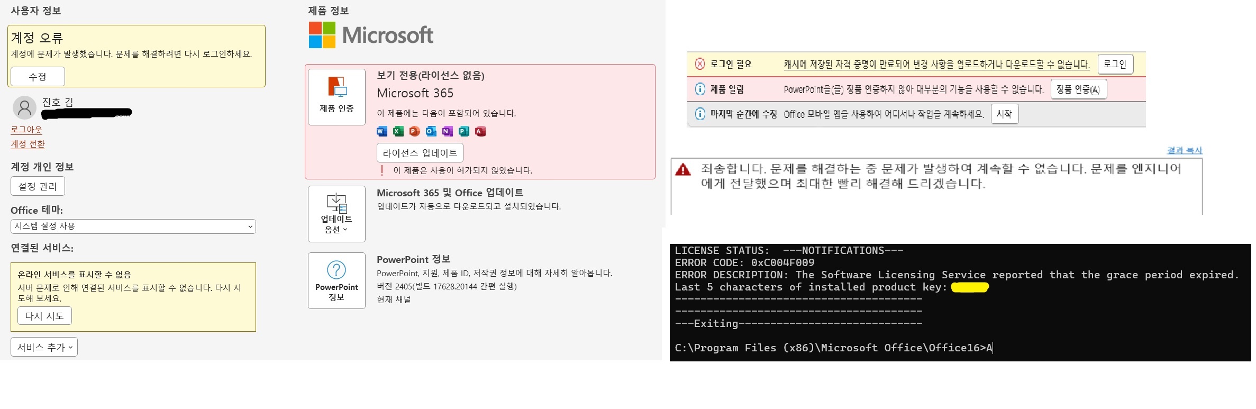1256x409 pixels.
Task: Click the 로그인 button in notification bar
Action: tap(1115, 64)
